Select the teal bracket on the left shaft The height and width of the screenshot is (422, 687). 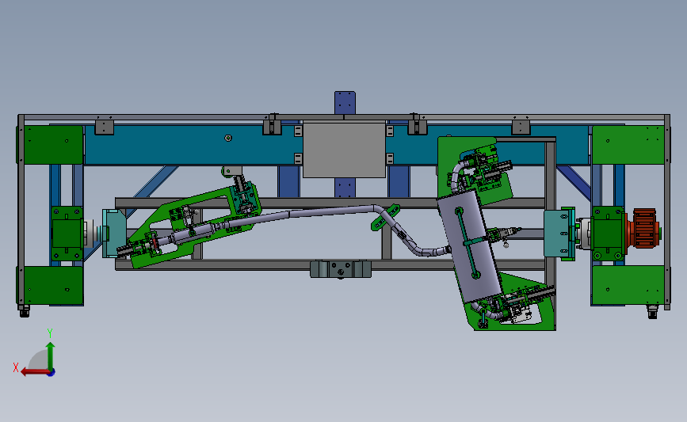(114, 234)
